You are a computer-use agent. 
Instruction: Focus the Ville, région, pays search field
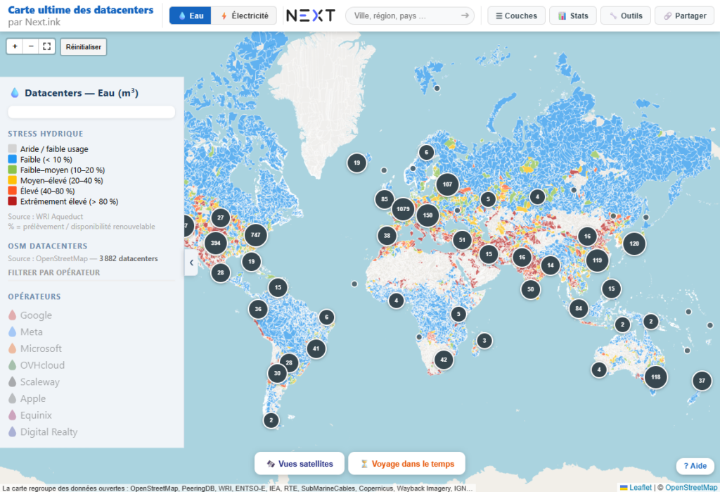click(404, 15)
